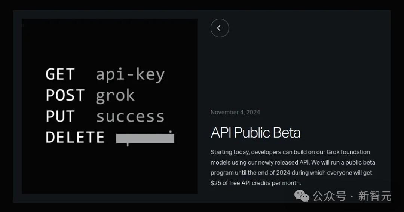Click the back arrow circle button

point(220,28)
